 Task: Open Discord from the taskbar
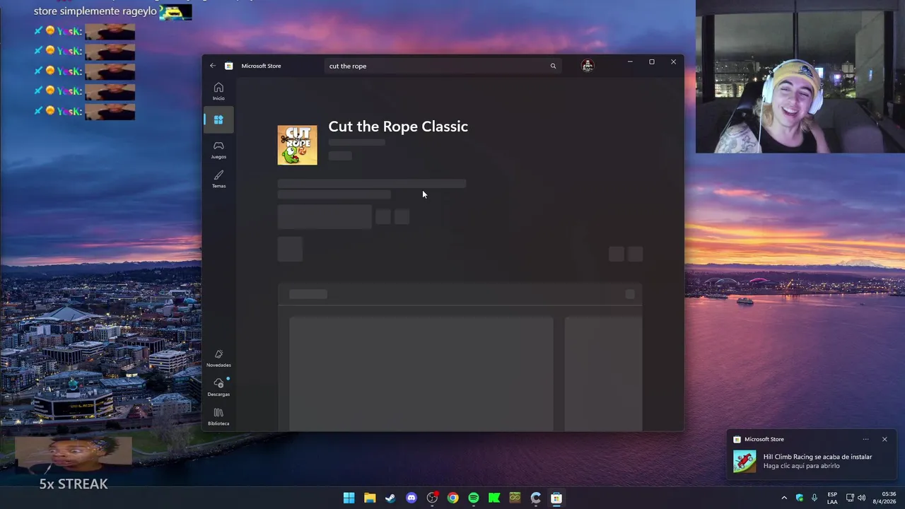click(x=411, y=498)
